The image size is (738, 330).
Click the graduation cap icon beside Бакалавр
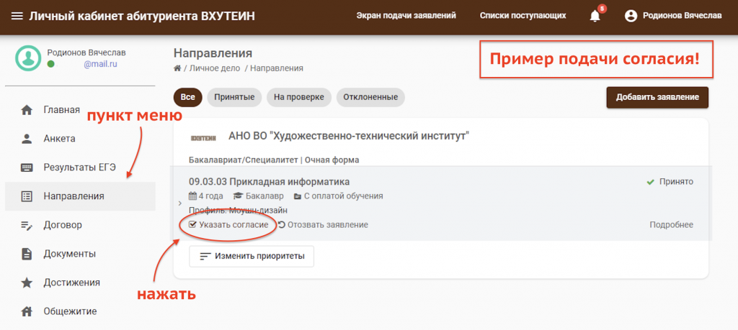(x=237, y=196)
